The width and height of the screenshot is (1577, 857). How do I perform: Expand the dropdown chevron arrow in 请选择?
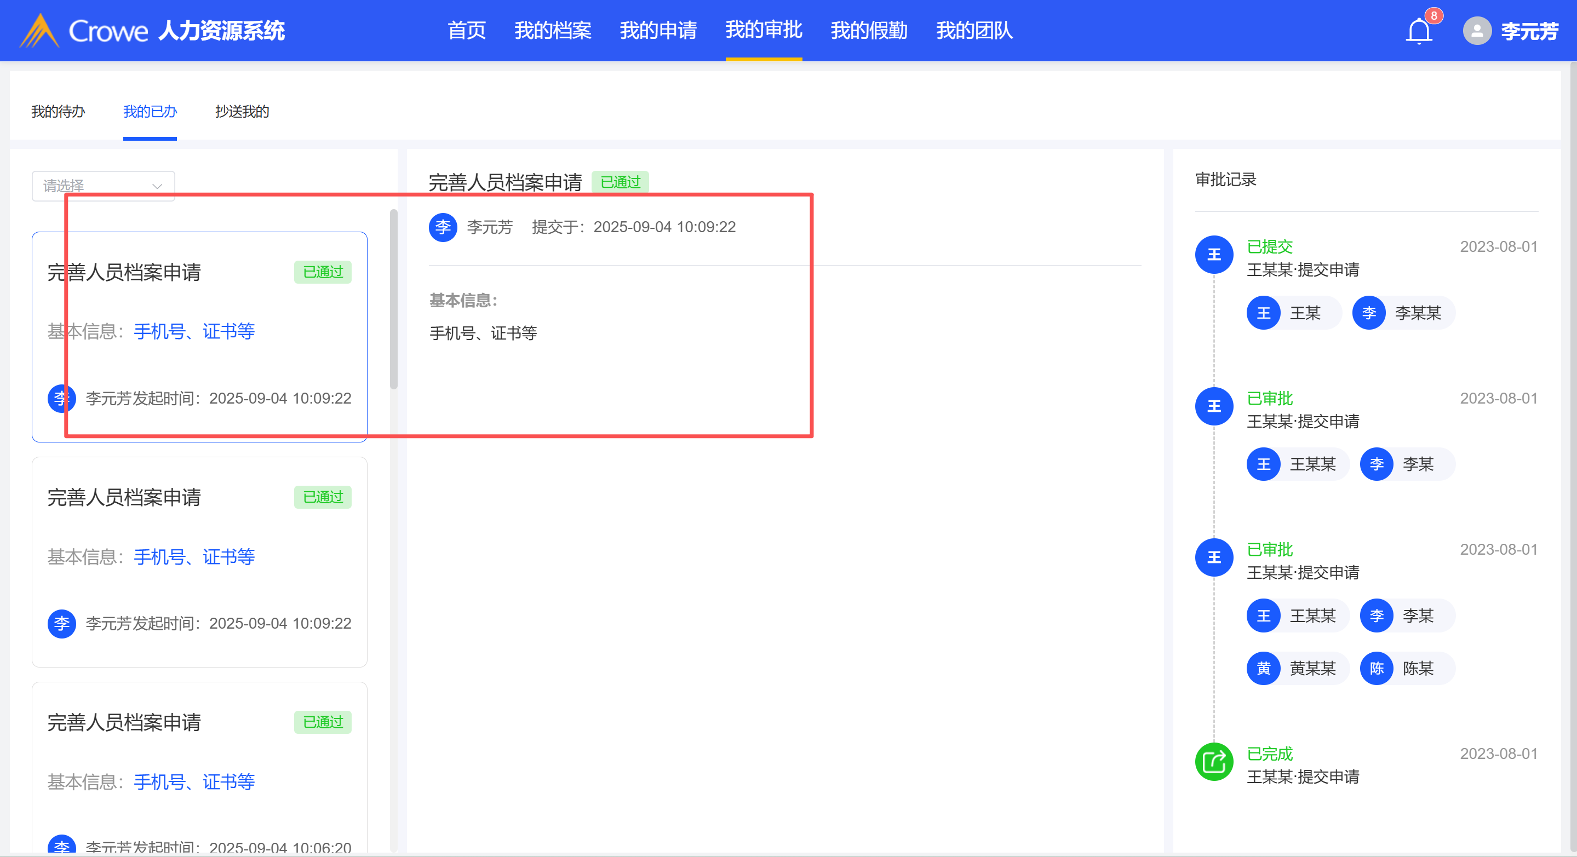click(157, 186)
